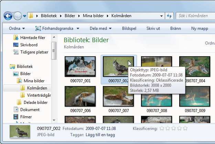The image size is (215, 144).
Task: Choose Skriv ut in the toolbar
Action: (153, 28)
